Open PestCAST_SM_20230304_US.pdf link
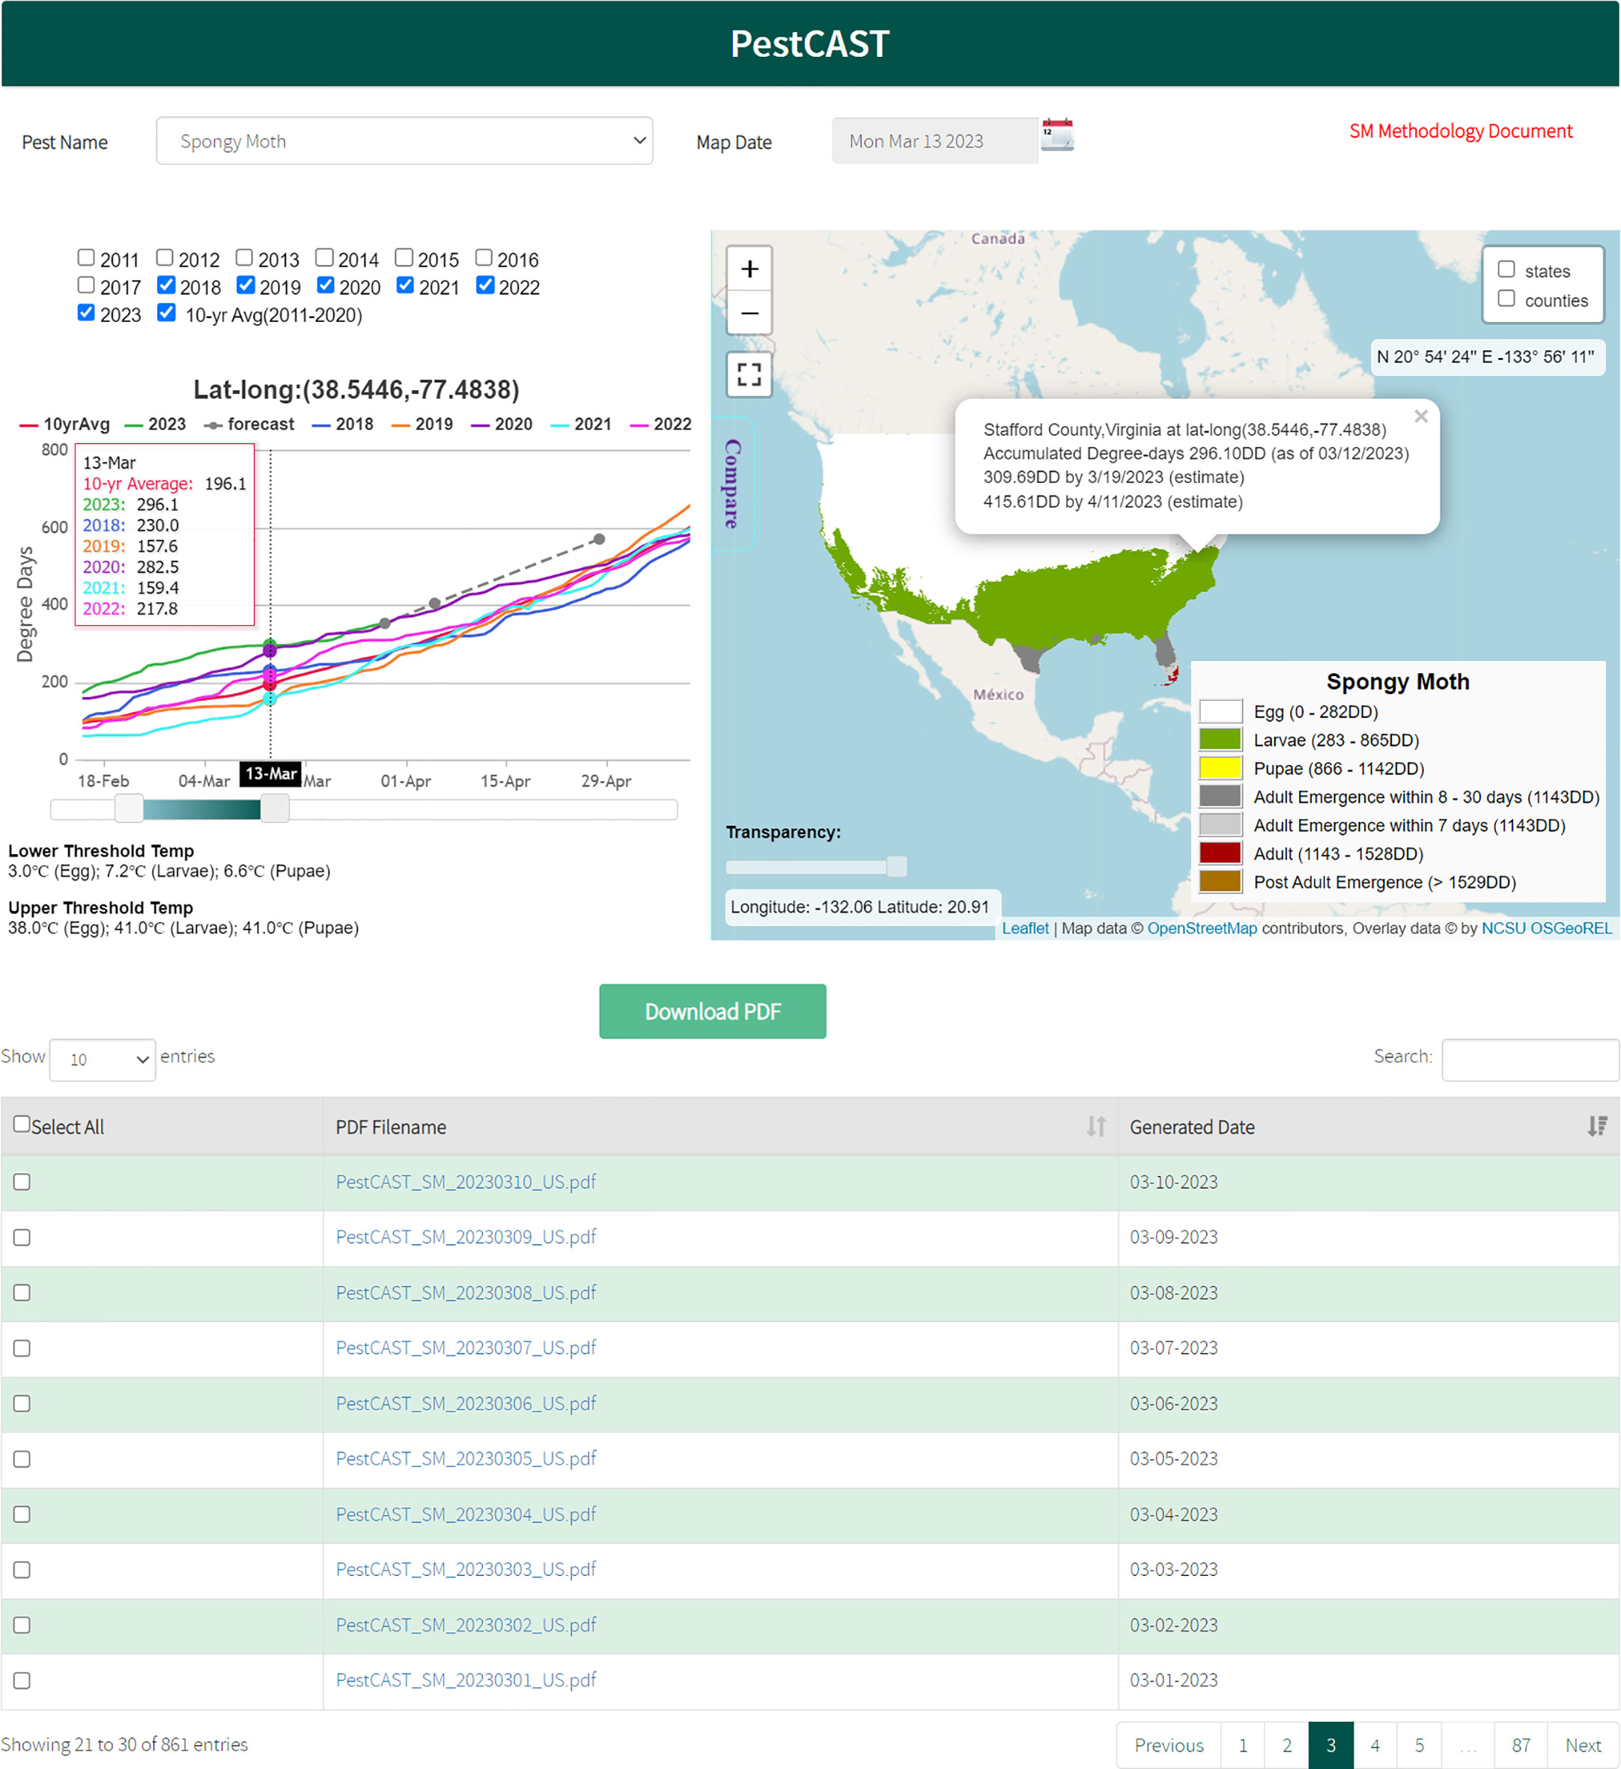The height and width of the screenshot is (1769, 1621). (466, 1514)
